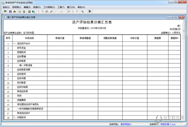Click the 序号 column header

point(8,38)
